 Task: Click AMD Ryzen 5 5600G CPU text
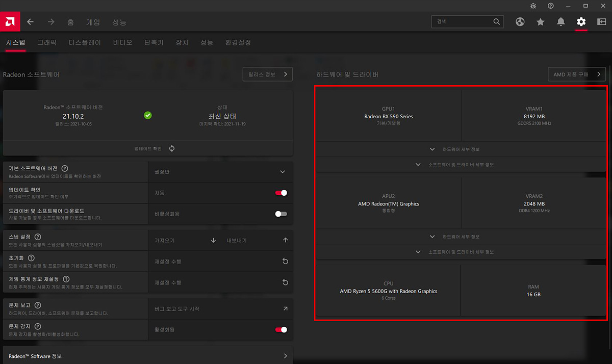coord(389,291)
